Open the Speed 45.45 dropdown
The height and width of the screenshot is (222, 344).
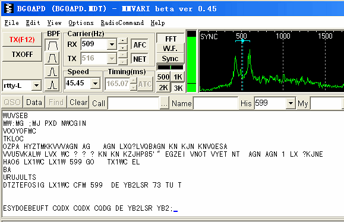(x=95, y=83)
